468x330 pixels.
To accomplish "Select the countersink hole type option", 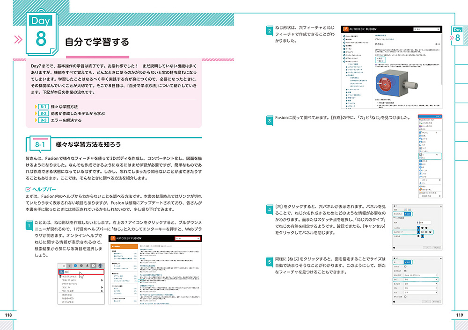I will (426, 228).
